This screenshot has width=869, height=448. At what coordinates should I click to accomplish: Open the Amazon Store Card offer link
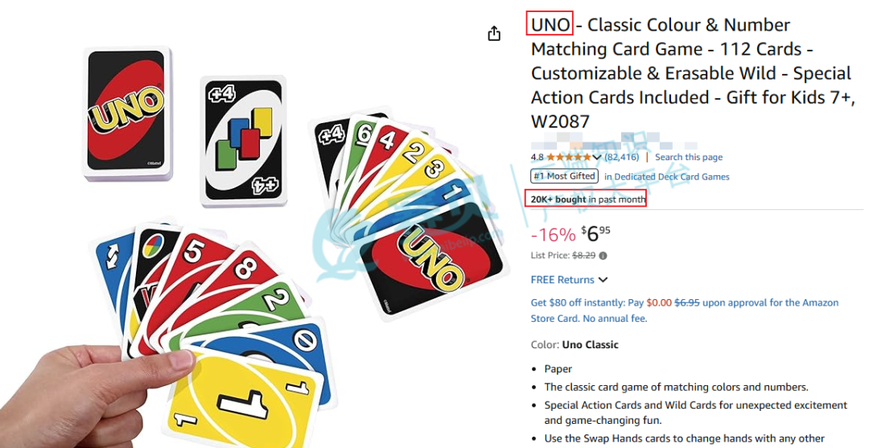click(685, 310)
